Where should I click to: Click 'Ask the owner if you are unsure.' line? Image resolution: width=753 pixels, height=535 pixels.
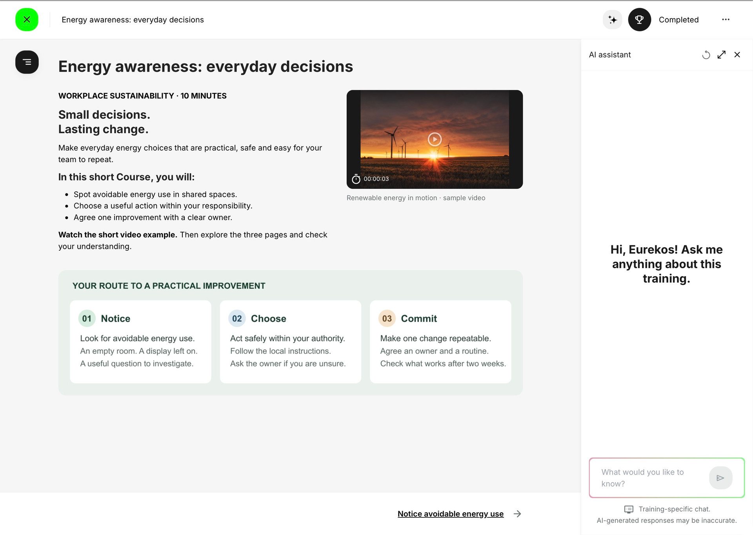click(x=287, y=364)
